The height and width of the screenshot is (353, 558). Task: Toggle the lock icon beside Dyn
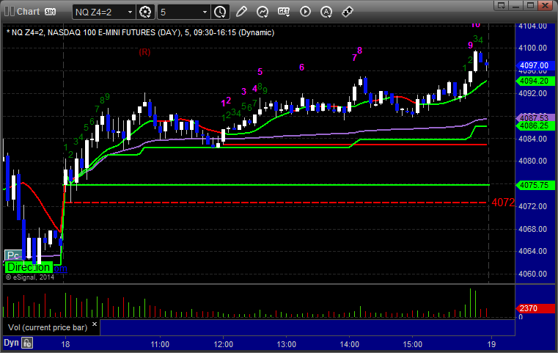coord(27,343)
